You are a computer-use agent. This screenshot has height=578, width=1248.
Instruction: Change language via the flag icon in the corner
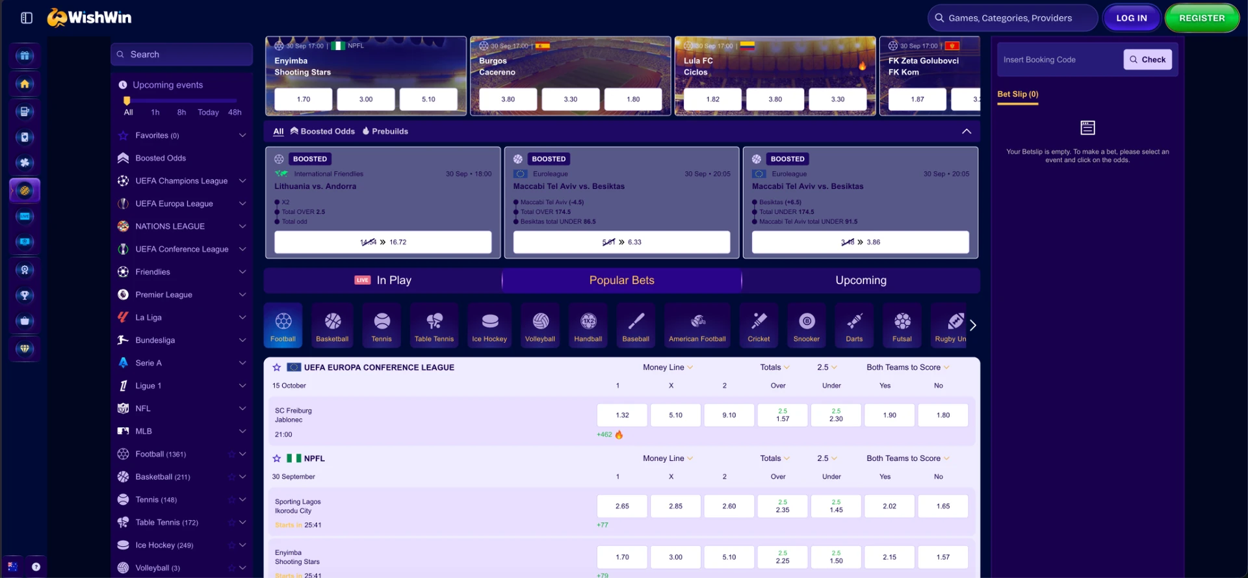pyautogui.click(x=12, y=567)
